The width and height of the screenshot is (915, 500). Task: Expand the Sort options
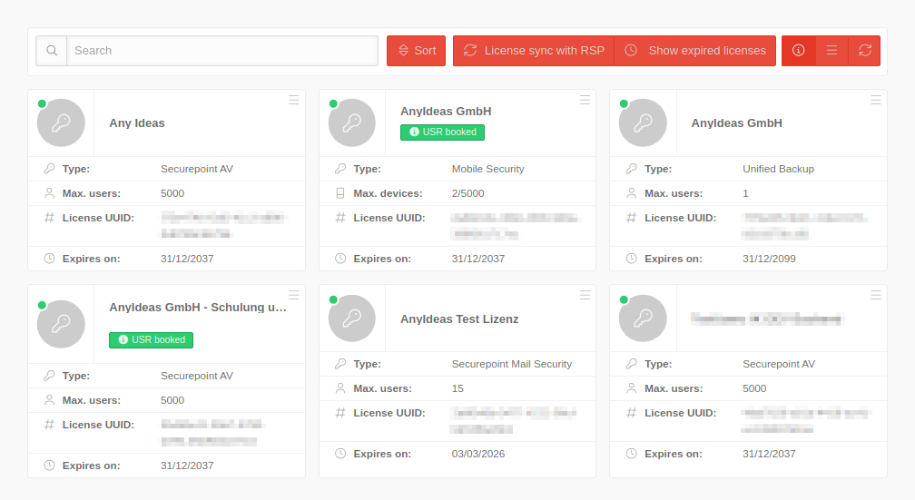pos(416,51)
